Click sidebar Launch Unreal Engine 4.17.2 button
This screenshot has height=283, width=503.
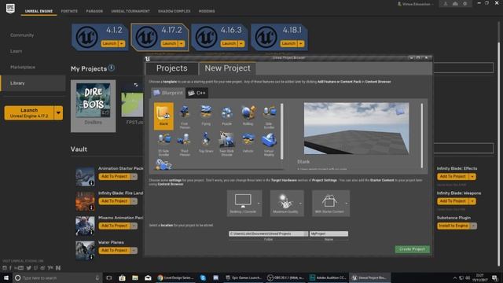tap(29, 113)
